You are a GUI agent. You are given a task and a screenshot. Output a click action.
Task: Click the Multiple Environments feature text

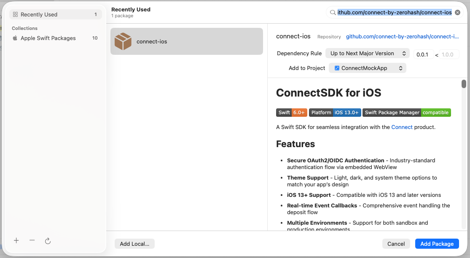pos(317,223)
